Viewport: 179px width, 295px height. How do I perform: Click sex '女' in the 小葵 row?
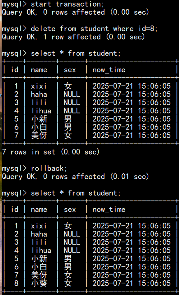(x=68, y=283)
